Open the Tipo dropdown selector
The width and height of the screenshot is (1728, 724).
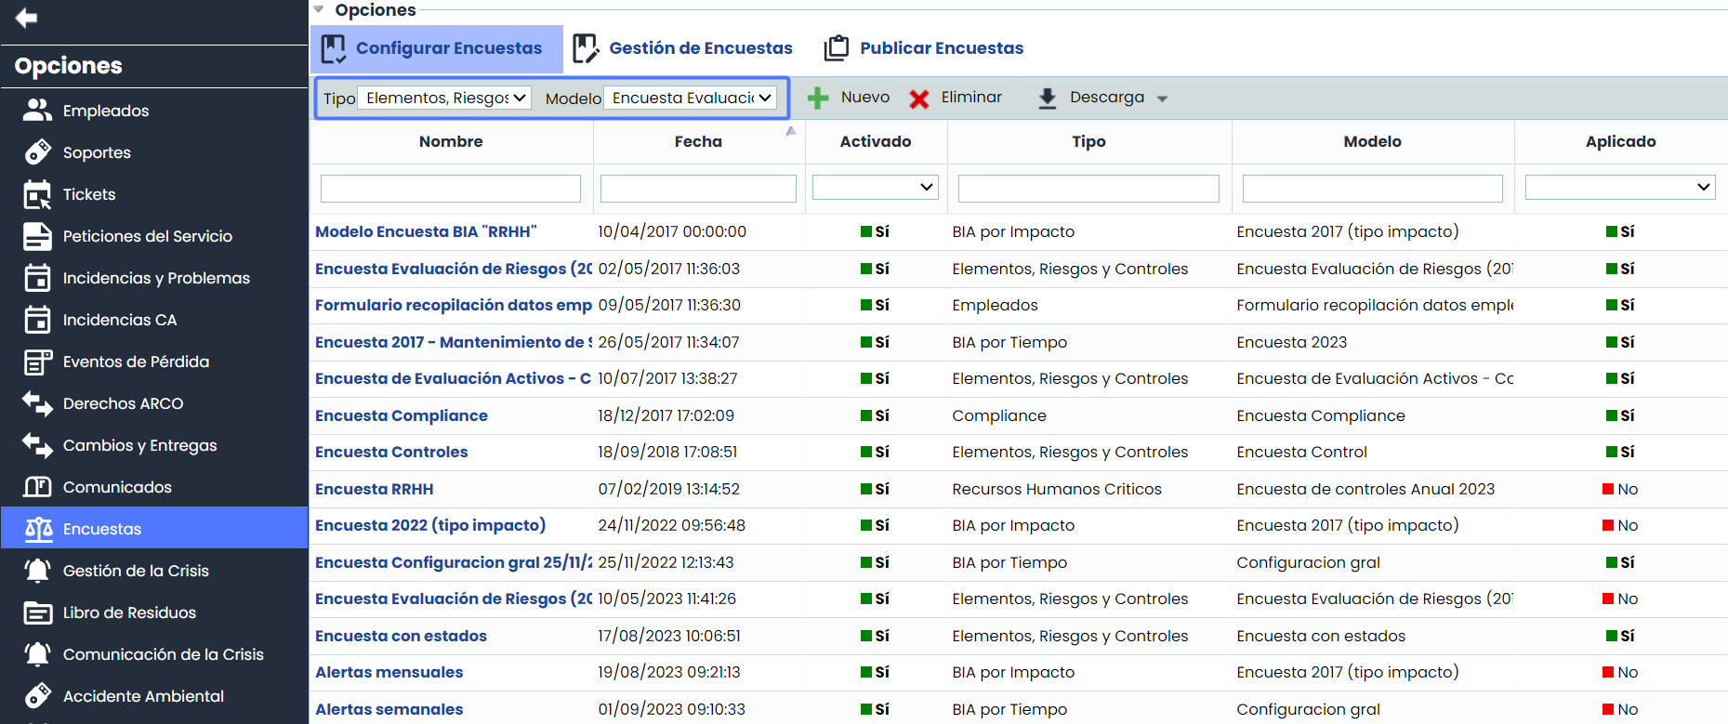click(x=444, y=98)
